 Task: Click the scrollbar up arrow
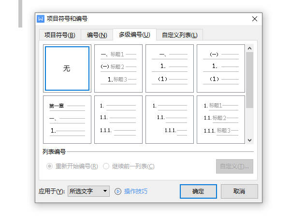pos(249,48)
